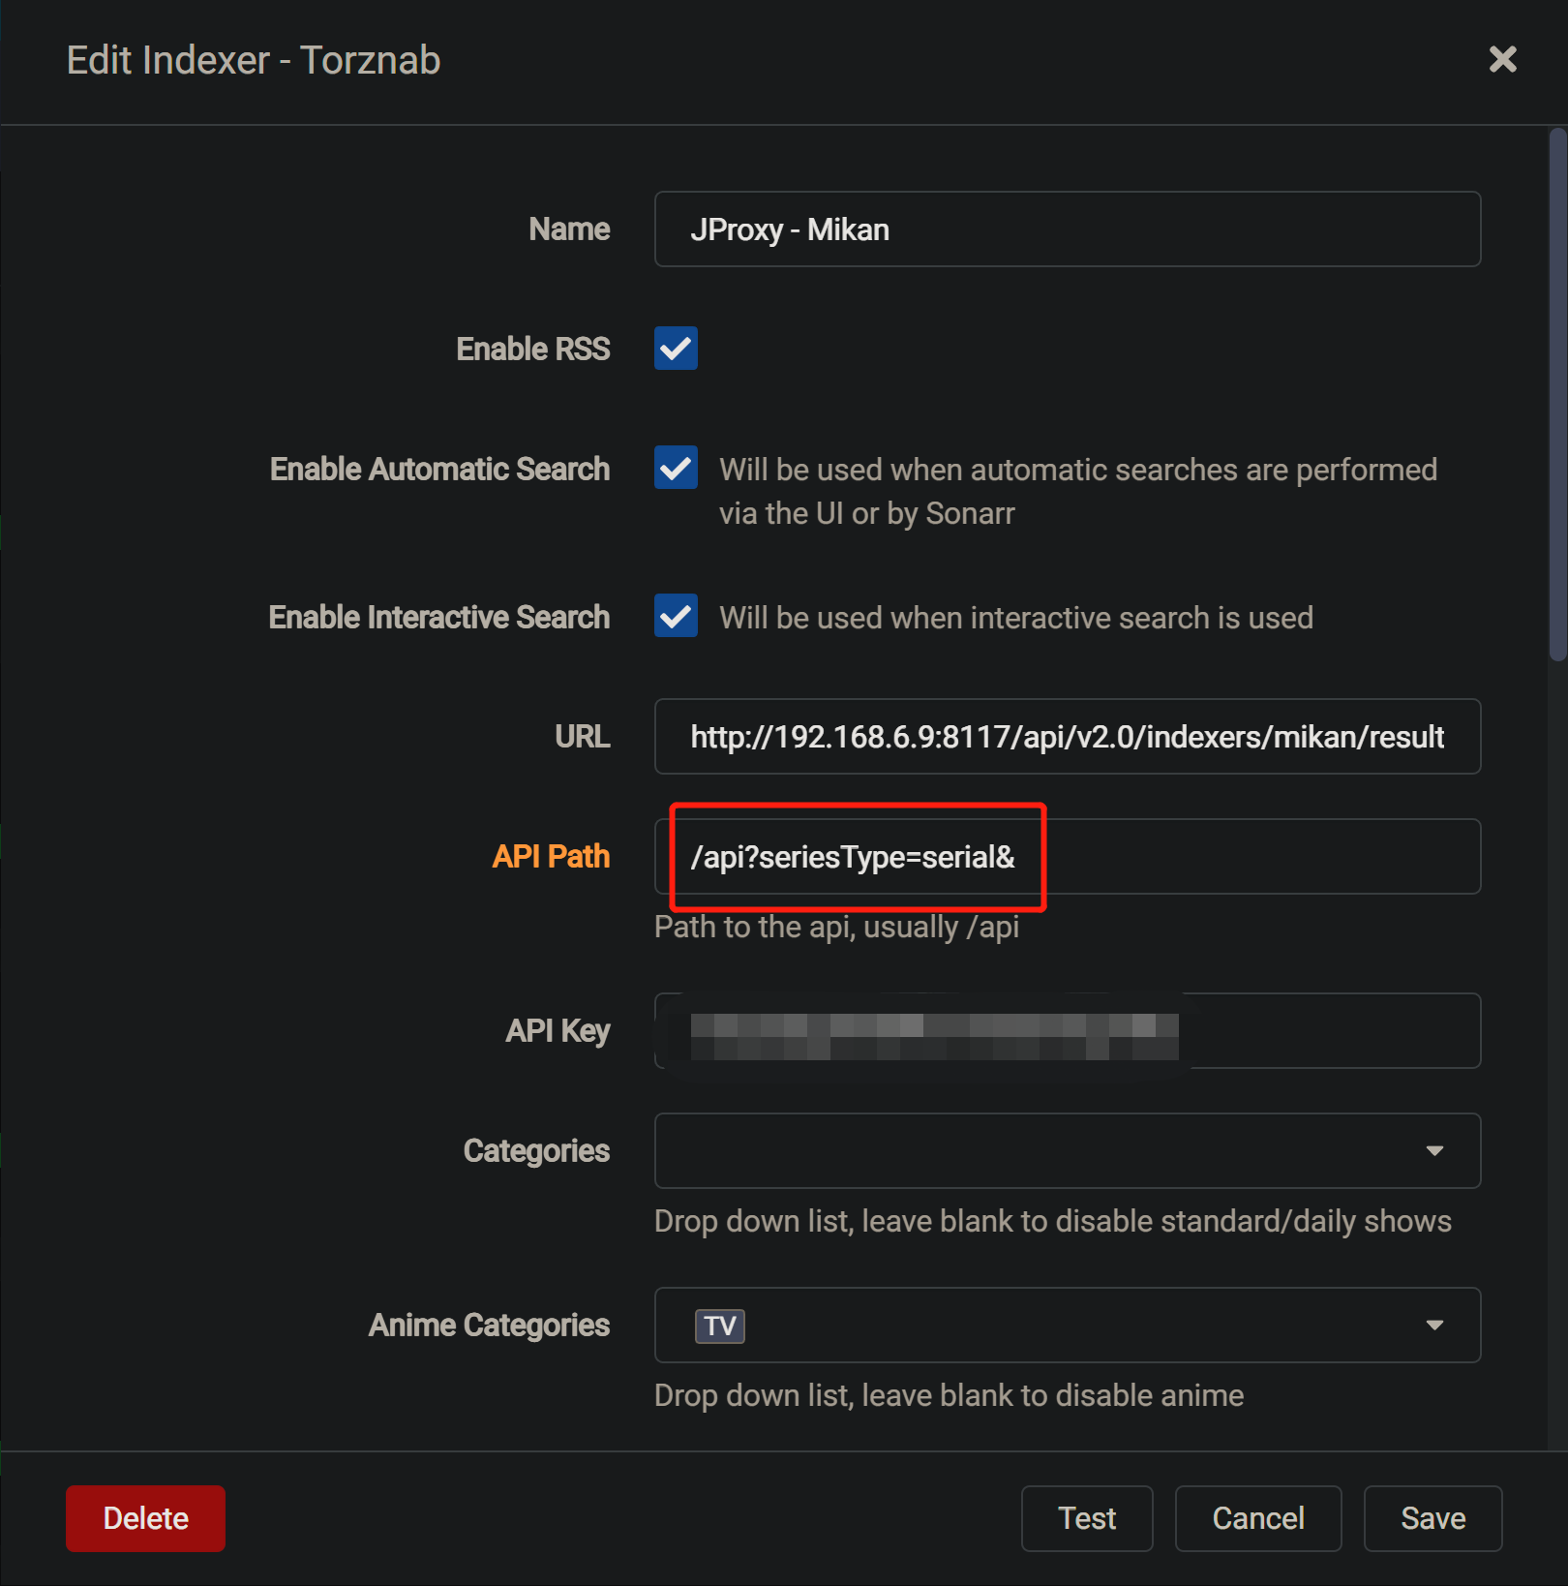Cancel editing the indexer
Image resolution: width=1568 pixels, height=1586 pixels.
tap(1257, 1518)
